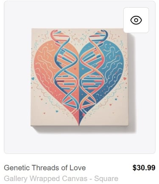The image size is (159, 184).
Task: Click the word Genetic in product title
Action: [x=17, y=168]
